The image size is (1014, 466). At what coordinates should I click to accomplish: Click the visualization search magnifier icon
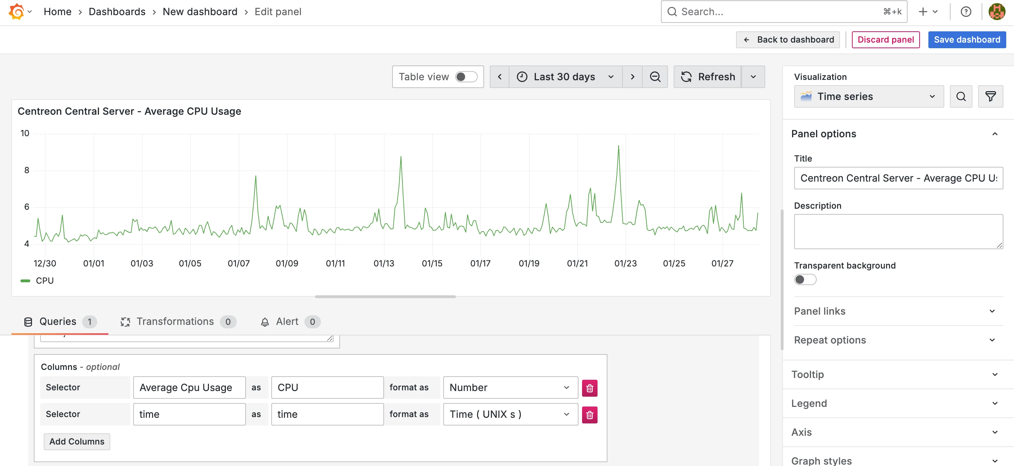pos(960,96)
